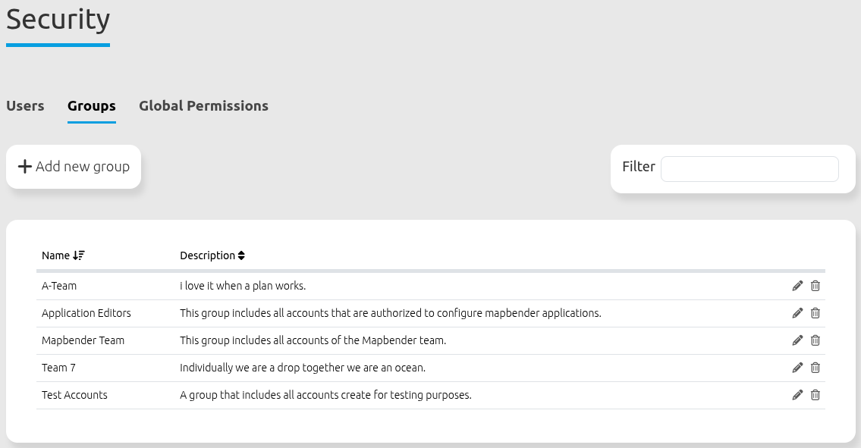
Task: Delete the Test Accounts group
Action: (815, 395)
